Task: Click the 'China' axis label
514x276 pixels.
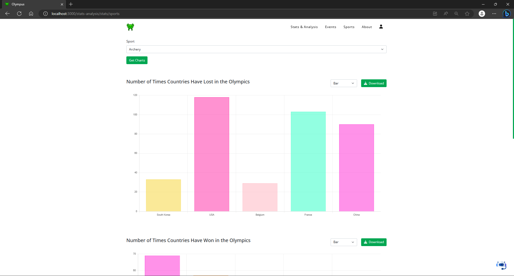Action: tap(356, 215)
